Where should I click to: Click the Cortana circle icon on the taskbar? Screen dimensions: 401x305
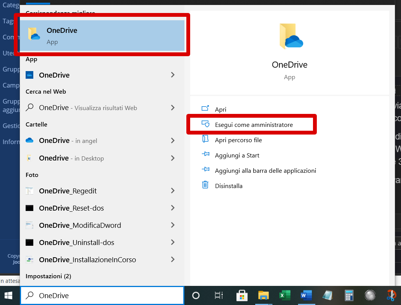[x=196, y=295]
